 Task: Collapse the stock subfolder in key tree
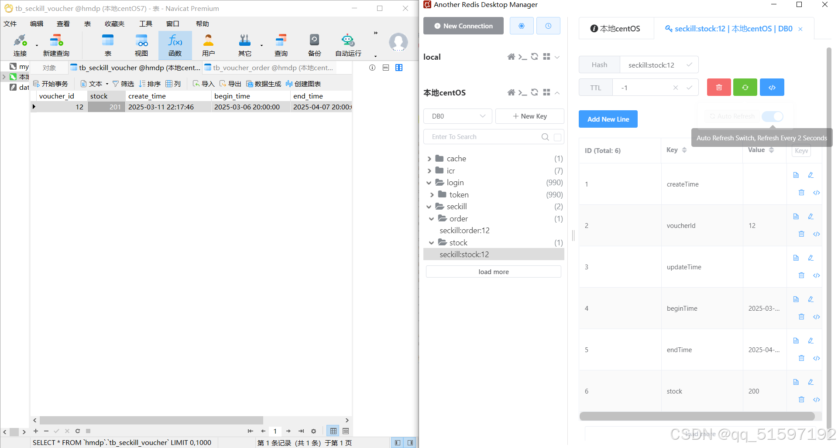432,243
